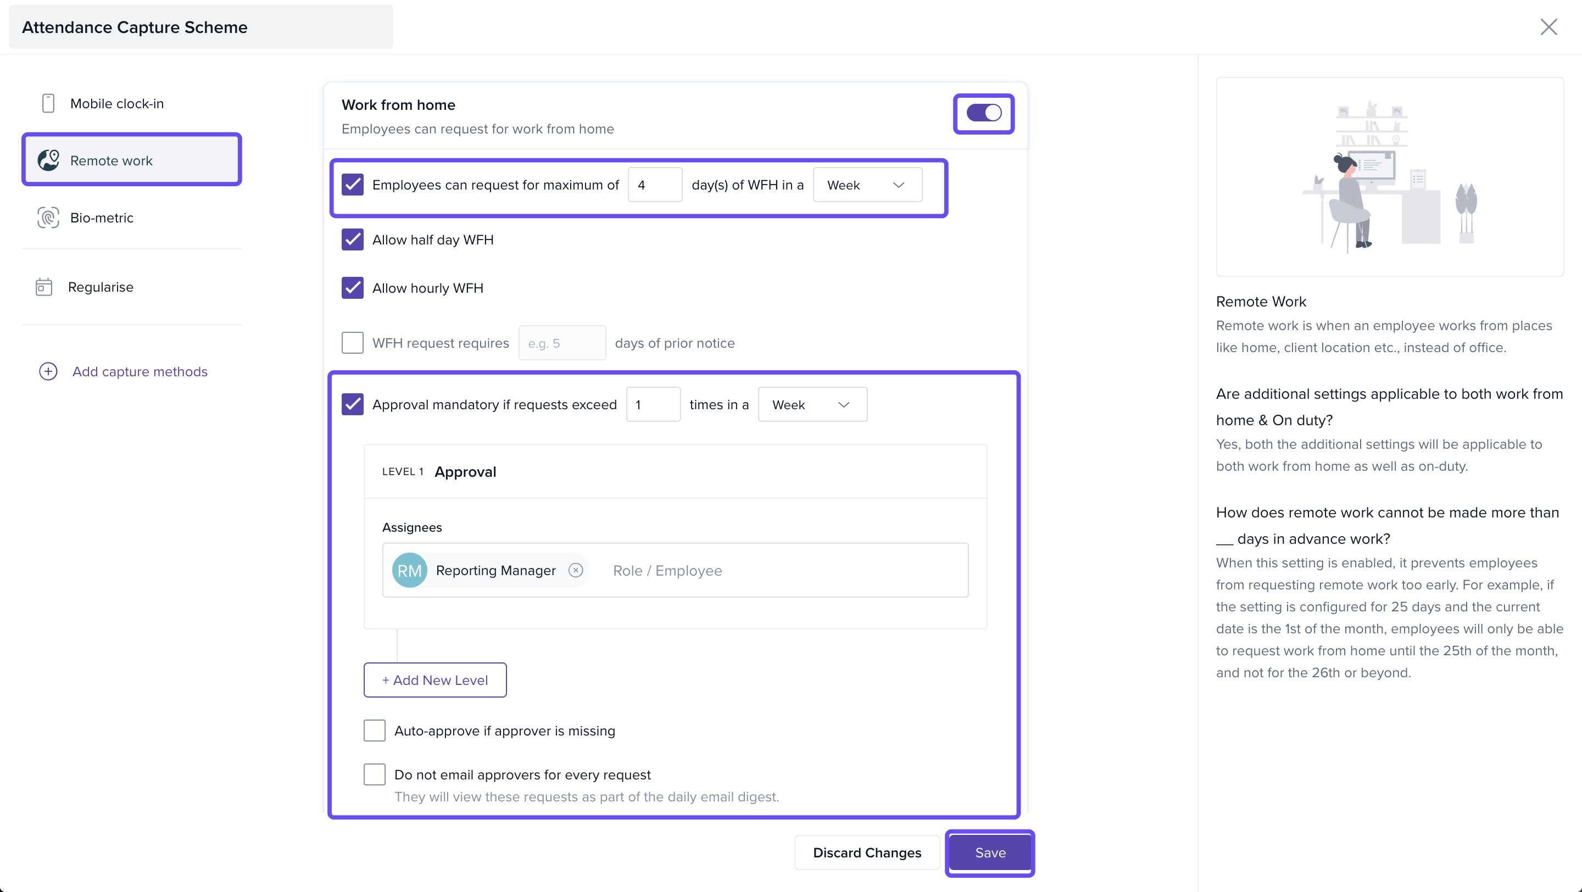Open the WFH days period Week dropdown
1582x892 pixels.
coord(867,185)
